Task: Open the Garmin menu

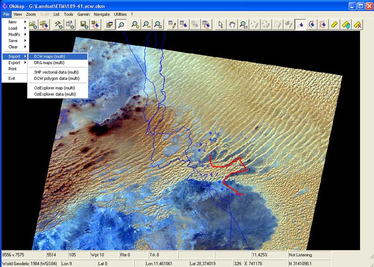Action: pos(84,14)
